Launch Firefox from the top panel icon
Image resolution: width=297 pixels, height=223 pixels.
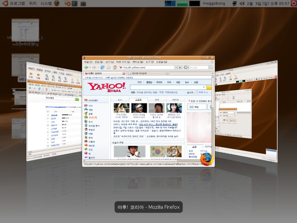(x=57, y=3)
